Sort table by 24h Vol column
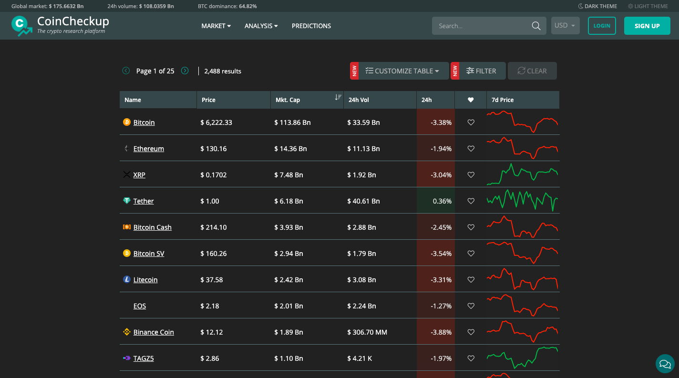Image resolution: width=679 pixels, height=378 pixels. pos(380,100)
